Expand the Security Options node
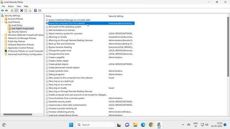The image size is (230, 129). (x=6, y=32)
